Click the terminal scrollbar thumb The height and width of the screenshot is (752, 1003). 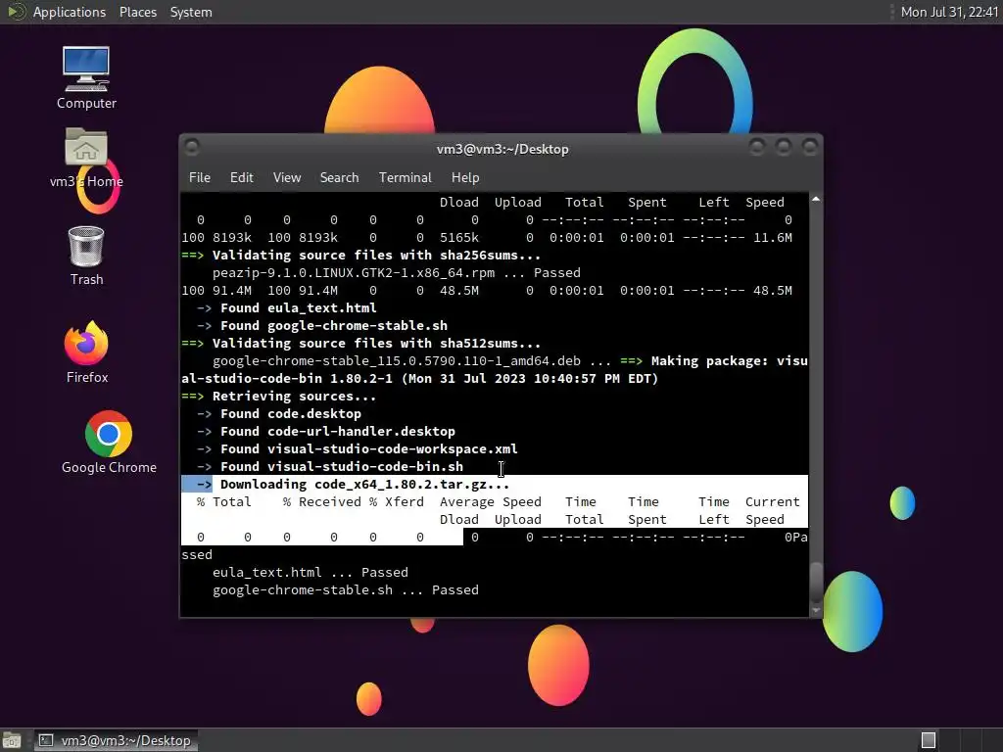click(816, 582)
